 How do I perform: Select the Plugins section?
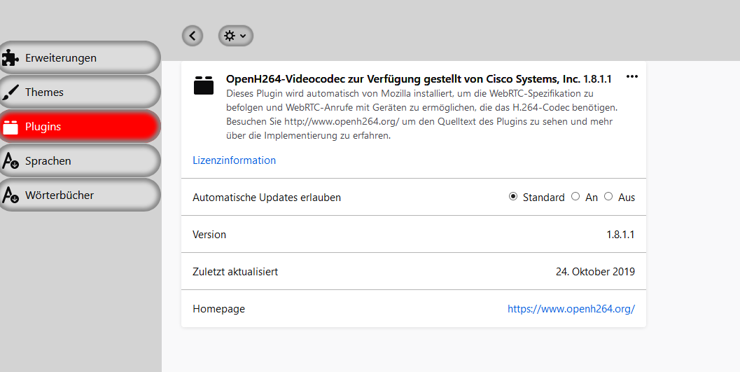[x=79, y=127]
